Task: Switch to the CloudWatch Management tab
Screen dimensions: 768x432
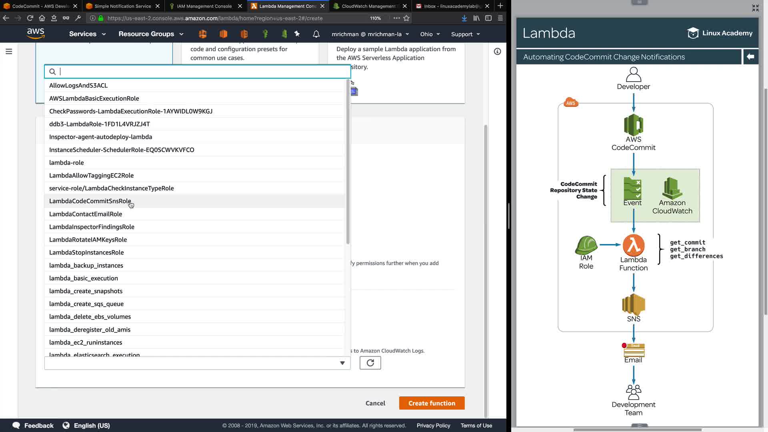Action: [368, 6]
